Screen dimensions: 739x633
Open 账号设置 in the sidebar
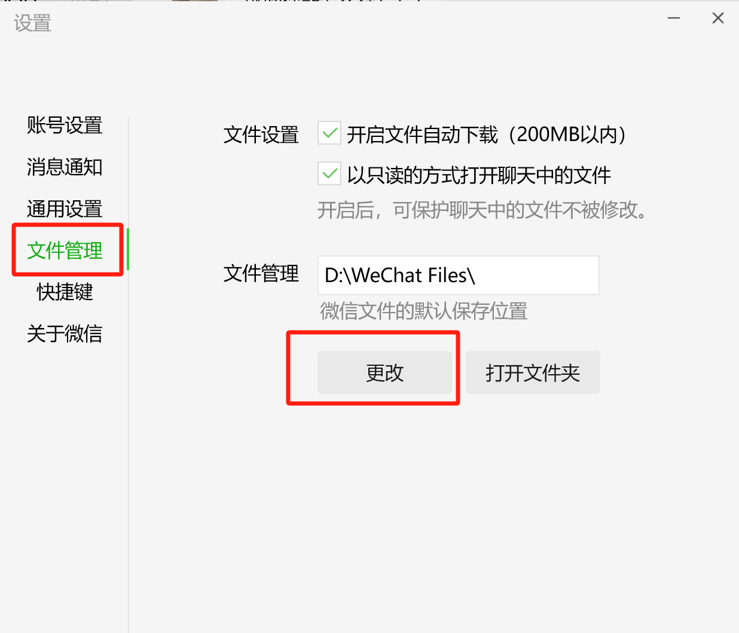click(x=65, y=125)
